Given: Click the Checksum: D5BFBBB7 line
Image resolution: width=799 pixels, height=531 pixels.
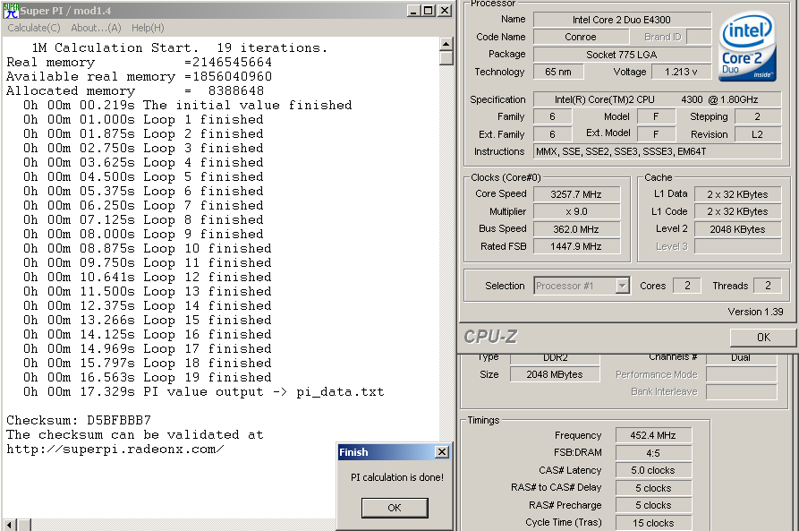Looking at the screenshot, I should pyautogui.click(x=79, y=420).
